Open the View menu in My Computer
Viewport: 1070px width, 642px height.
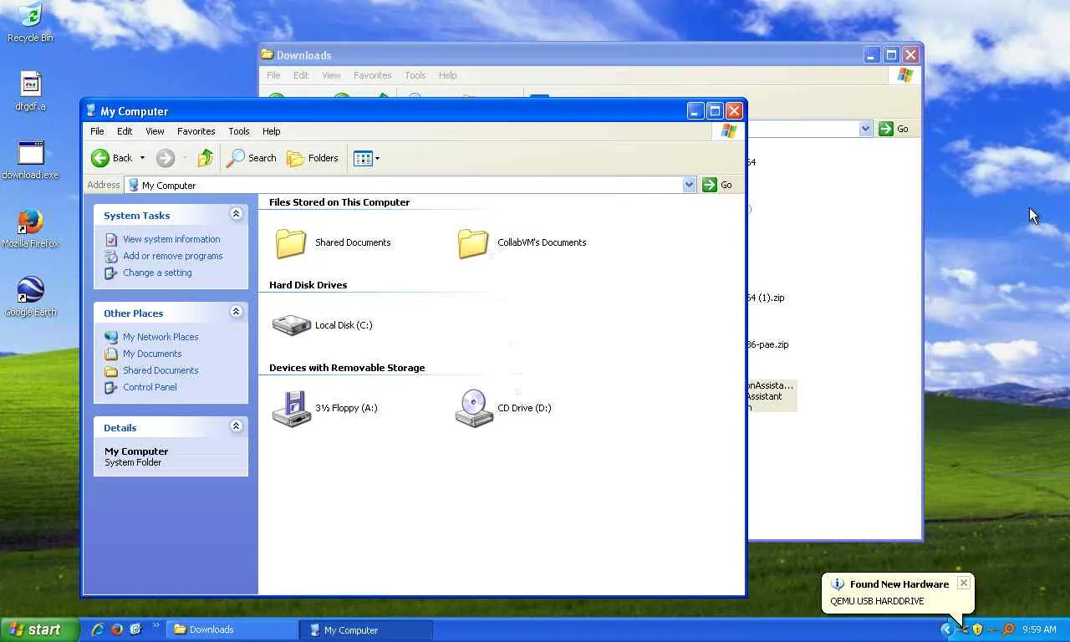coord(155,131)
